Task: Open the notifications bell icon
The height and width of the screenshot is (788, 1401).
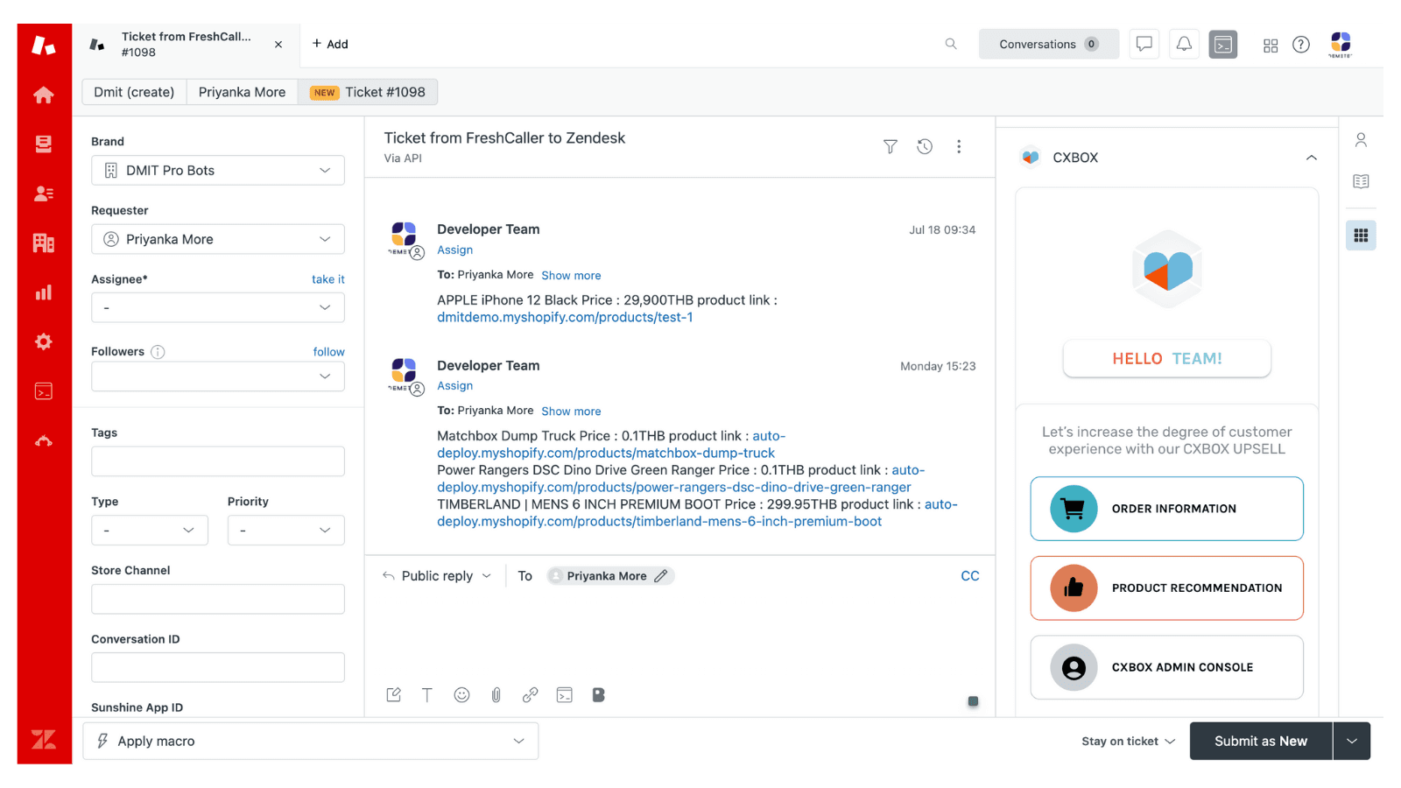Action: point(1184,44)
